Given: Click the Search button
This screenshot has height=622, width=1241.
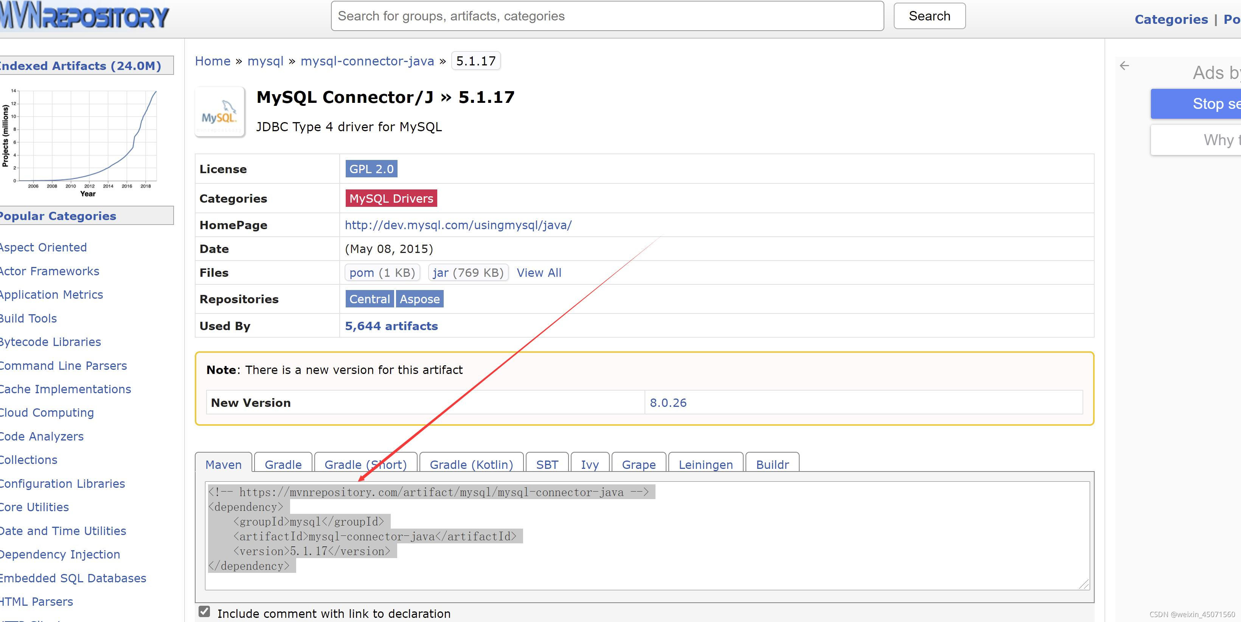Looking at the screenshot, I should tap(929, 16).
